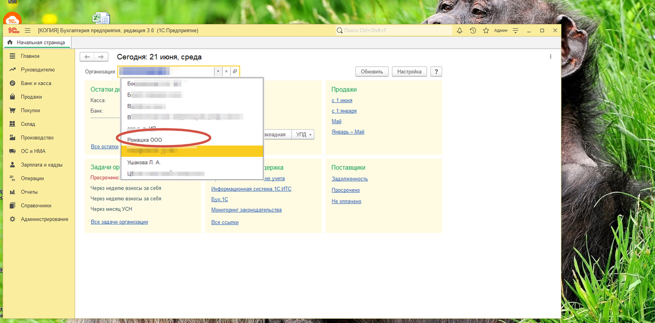The width and height of the screenshot is (655, 323).
Task: Click the Админ user name
Action: 501,31
